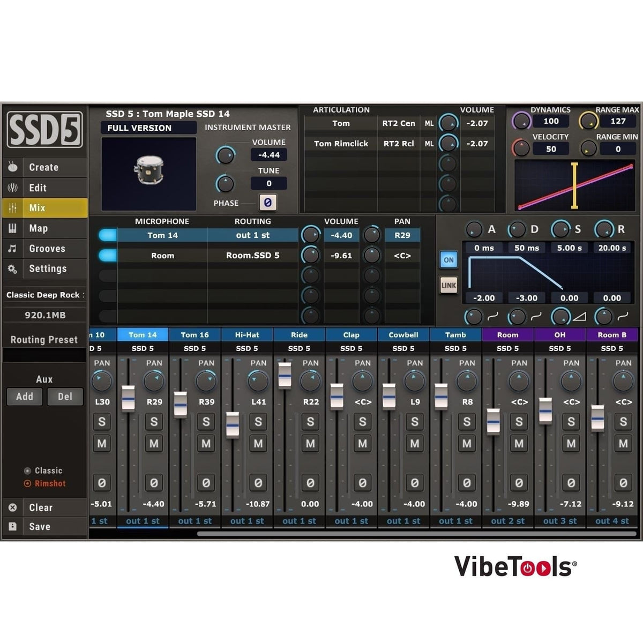
Task: Click the Settings gears icon
Action: click(13, 269)
